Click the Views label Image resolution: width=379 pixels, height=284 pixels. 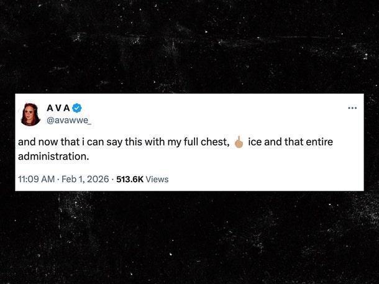click(x=157, y=179)
